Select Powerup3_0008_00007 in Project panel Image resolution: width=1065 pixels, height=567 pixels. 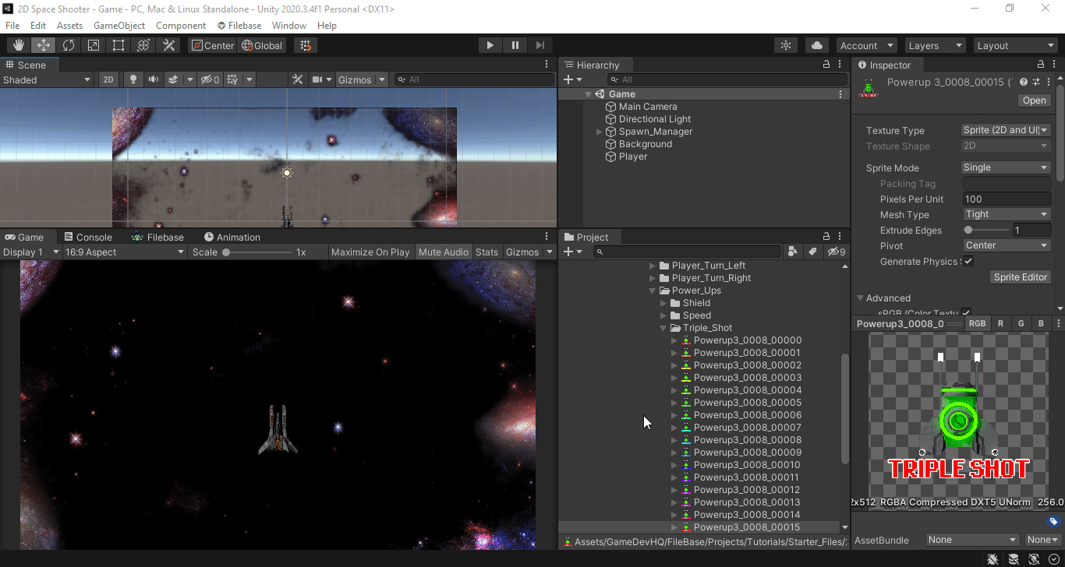click(x=747, y=428)
